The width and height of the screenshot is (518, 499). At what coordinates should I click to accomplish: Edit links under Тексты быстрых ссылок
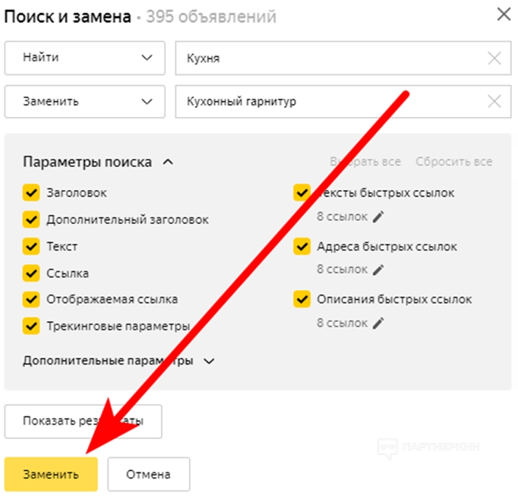(x=378, y=216)
